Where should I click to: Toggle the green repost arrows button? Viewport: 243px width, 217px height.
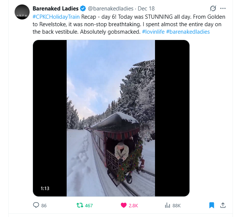tap(79, 205)
